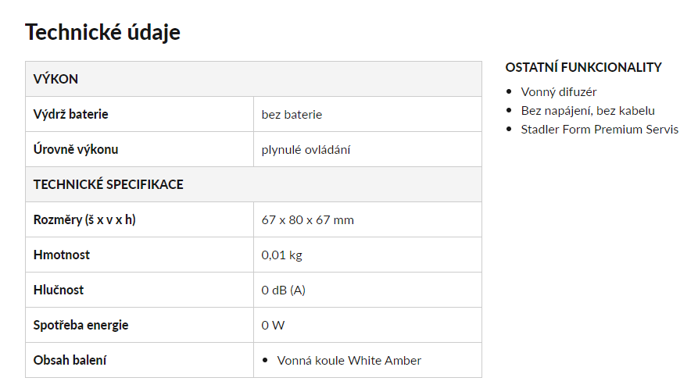The width and height of the screenshot is (698, 392).
Task: Click the Hlučnost row label
Action: coord(59,290)
